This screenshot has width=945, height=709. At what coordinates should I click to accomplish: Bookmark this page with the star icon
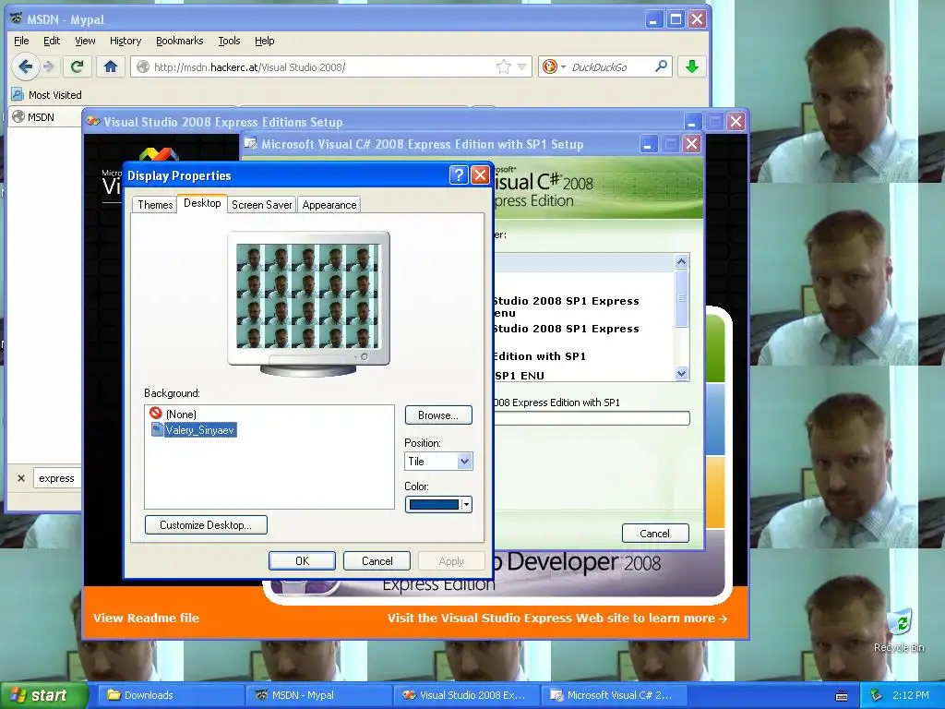click(x=503, y=66)
